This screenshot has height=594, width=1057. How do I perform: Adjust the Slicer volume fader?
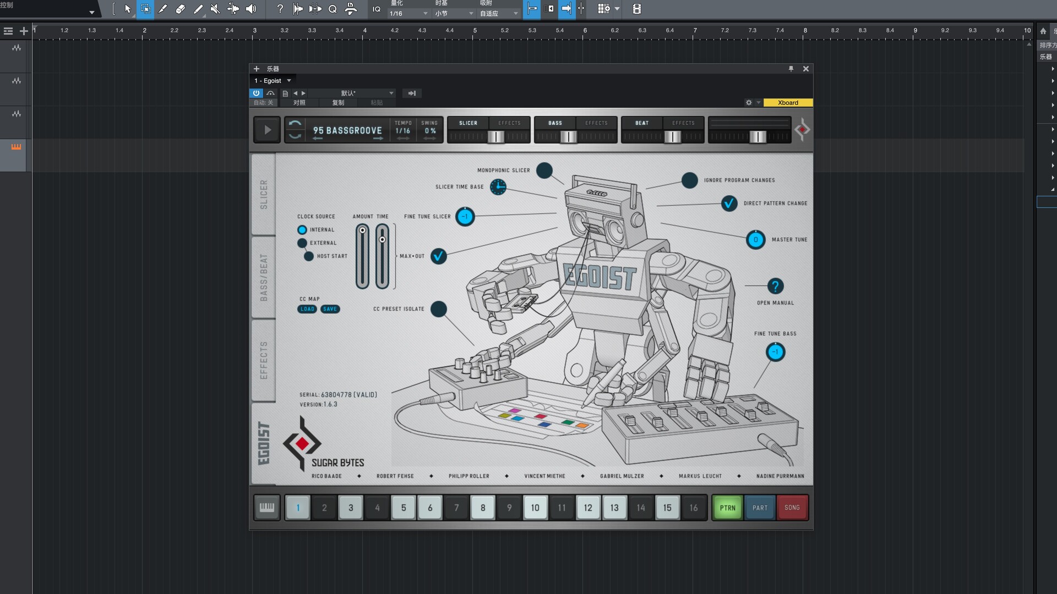(496, 136)
